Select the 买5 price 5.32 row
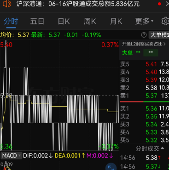 (x=144, y=140)
